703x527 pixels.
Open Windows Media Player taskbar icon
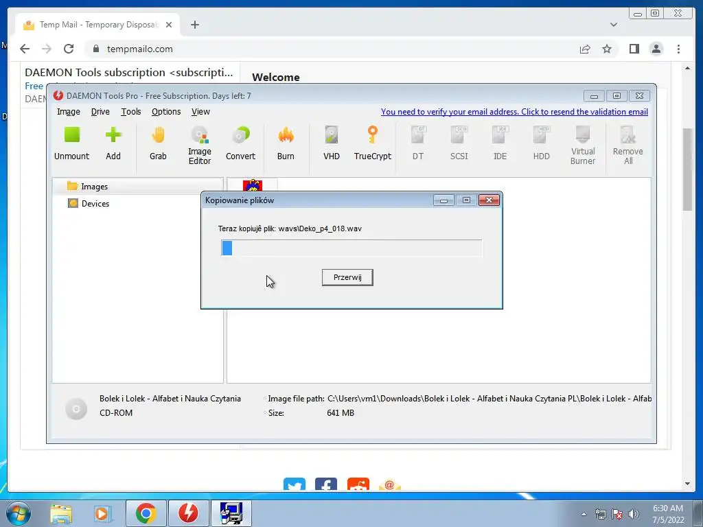click(102, 513)
